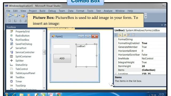
Task: Select SerialPort in the Toolbox
Action: (x=21, y=48)
